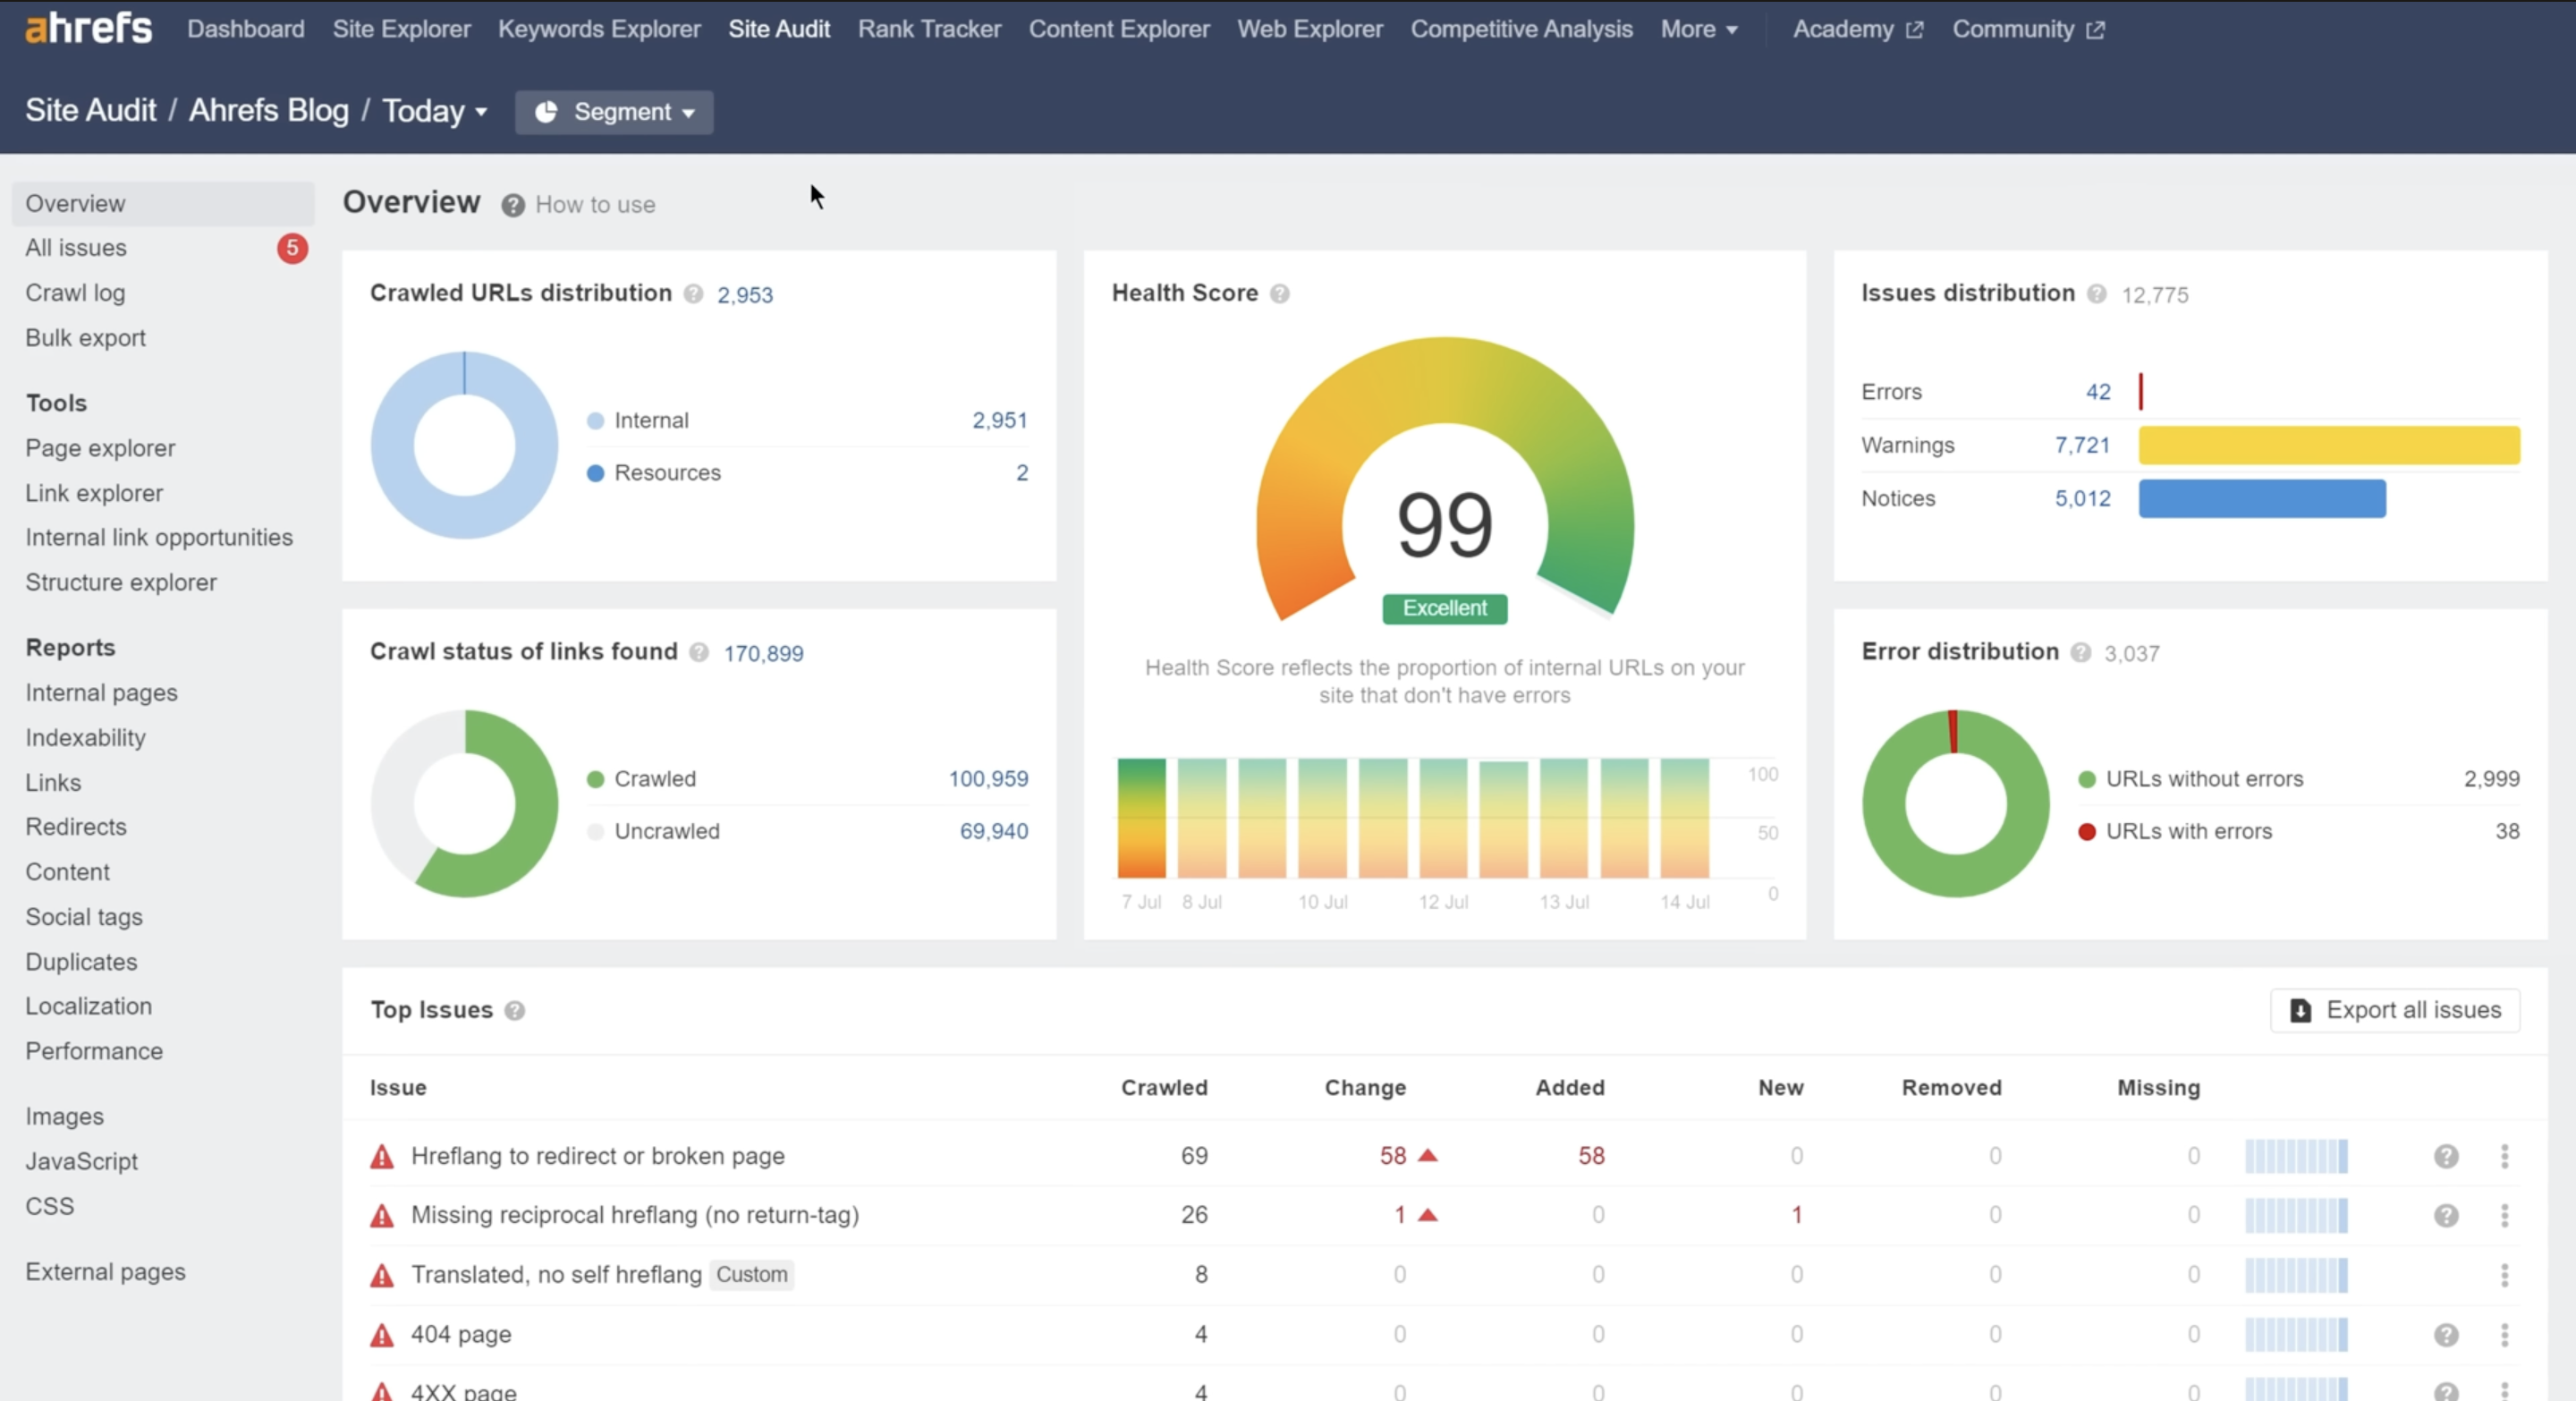Image resolution: width=2576 pixels, height=1401 pixels.
Task: Open the Crawled URLs distribution help icon
Action: coord(693,294)
